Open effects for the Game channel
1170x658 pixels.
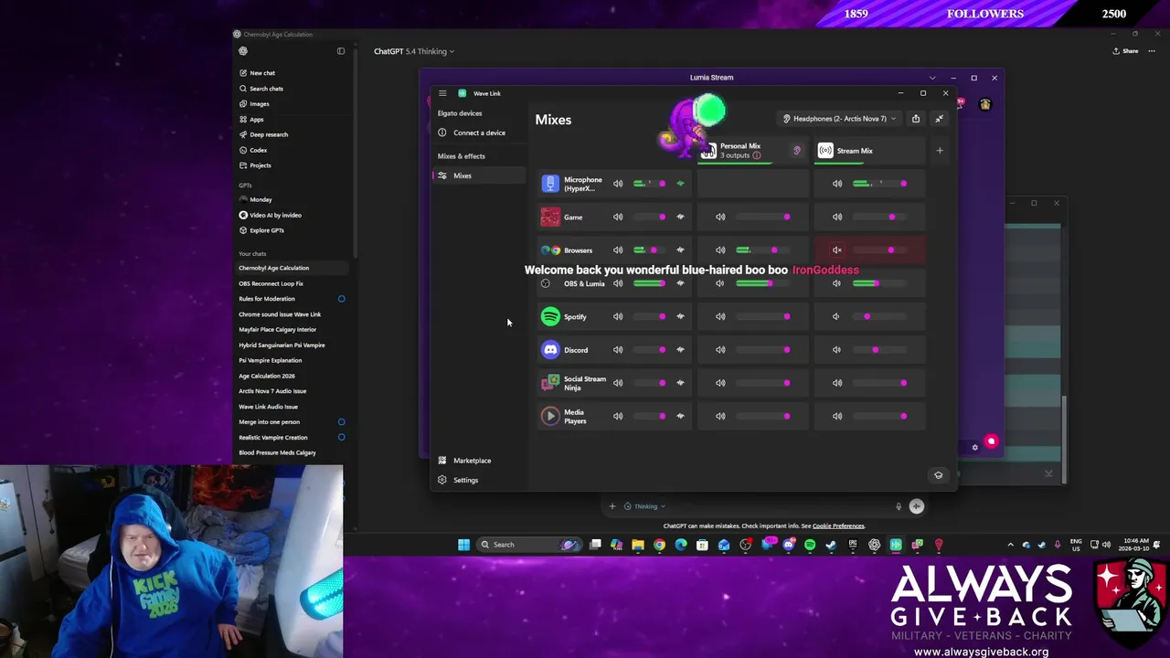click(x=680, y=217)
